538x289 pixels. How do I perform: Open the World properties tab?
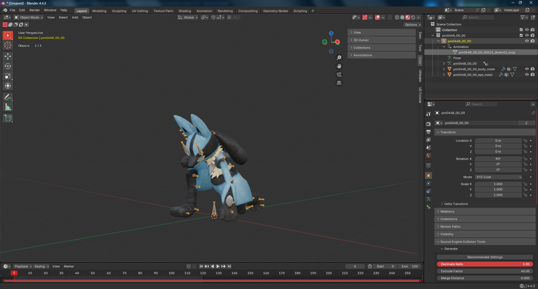coord(428,155)
